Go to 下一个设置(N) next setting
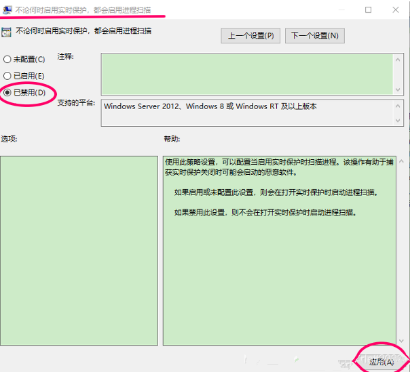 click(x=315, y=36)
